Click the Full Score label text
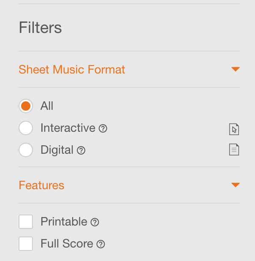Image resolution: width=255 pixels, height=261 pixels. [x=67, y=244]
